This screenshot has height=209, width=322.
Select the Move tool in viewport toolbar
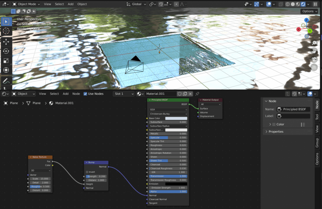[x=6, y=42]
